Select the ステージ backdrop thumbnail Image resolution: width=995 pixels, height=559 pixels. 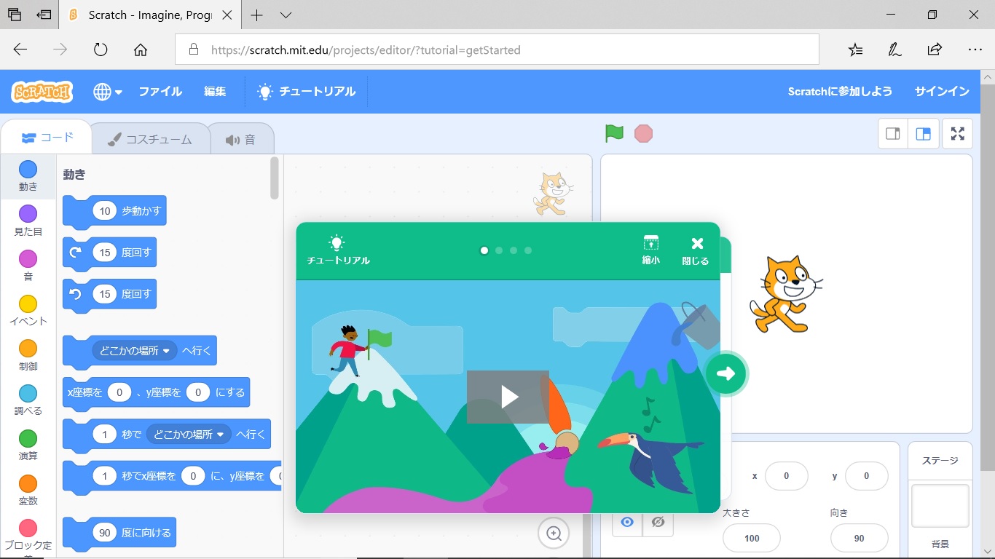point(940,506)
